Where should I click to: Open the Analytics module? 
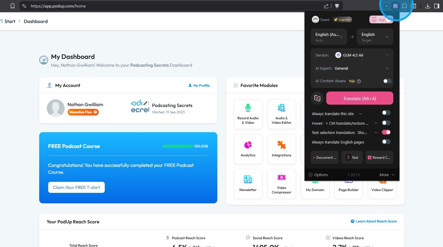pyautogui.click(x=248, y=149)
